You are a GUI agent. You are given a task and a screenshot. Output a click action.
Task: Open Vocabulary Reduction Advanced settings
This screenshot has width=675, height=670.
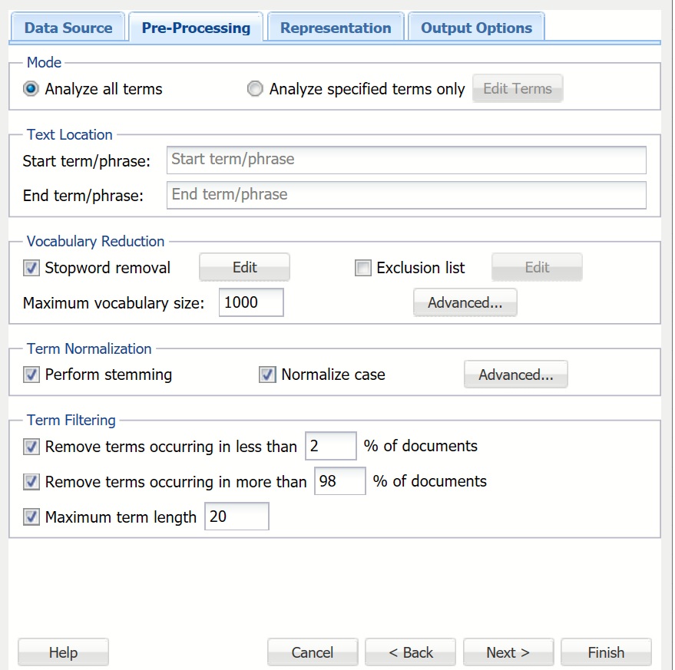[465, 302]
